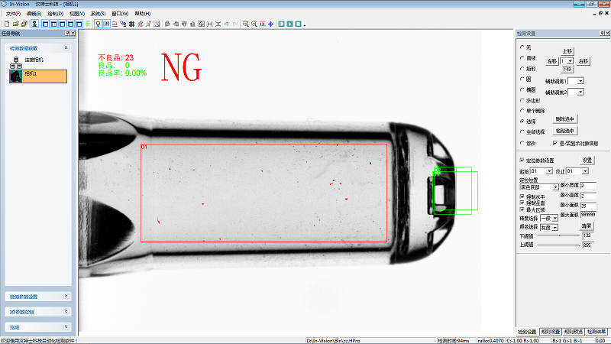The image size is (611, 344).
Task: Click the light bulb toolbar icon
Action: pyautogui.click(x=97, y=24)
